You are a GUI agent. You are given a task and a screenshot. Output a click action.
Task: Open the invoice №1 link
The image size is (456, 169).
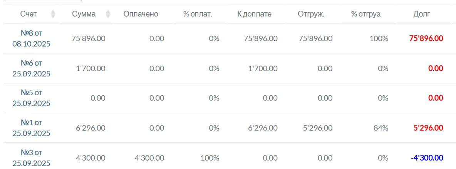(31, 128)
